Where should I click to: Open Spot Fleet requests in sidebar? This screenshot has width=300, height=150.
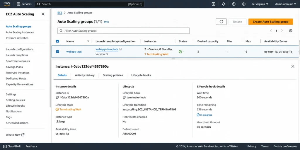pos(18,61)
